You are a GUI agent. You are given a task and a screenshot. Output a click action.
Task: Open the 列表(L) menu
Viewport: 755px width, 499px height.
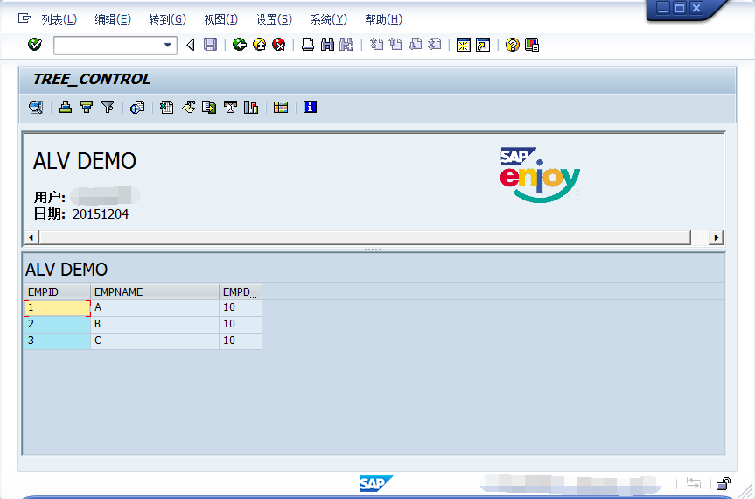pos(59,19)
